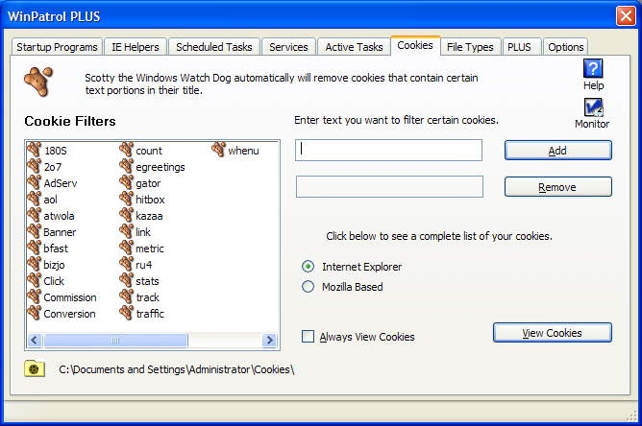This screenshot has width=642, height=426.
Task: Click the icon beside whenu filter
Action: (x=219, y=150)
